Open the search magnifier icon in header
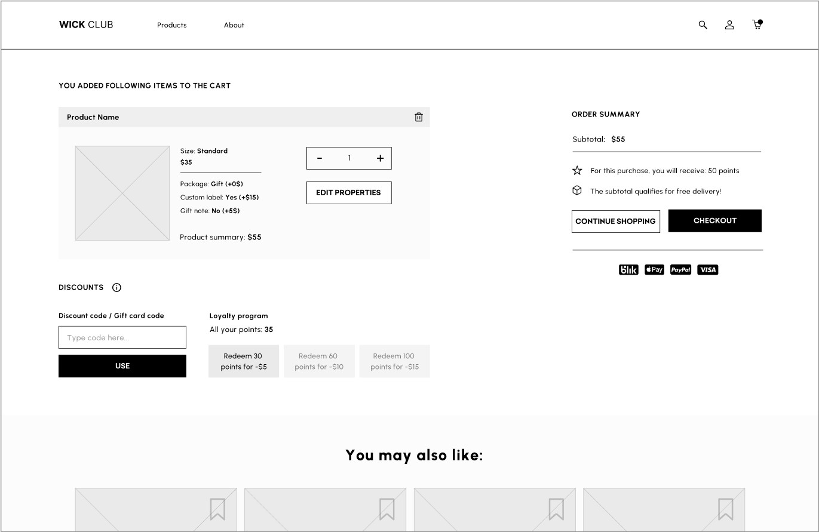The width and height of the screenshot is (819, 532). click(x=703, y=25)
